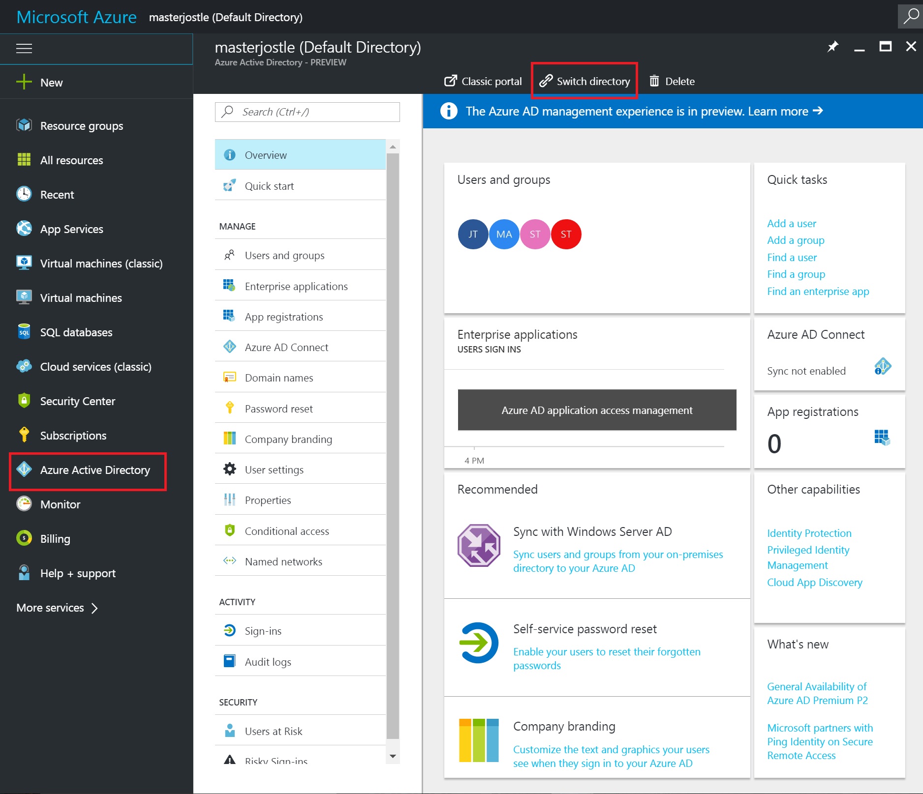
Task: Click the Security Center shield icon
Action: click(24, 401)
